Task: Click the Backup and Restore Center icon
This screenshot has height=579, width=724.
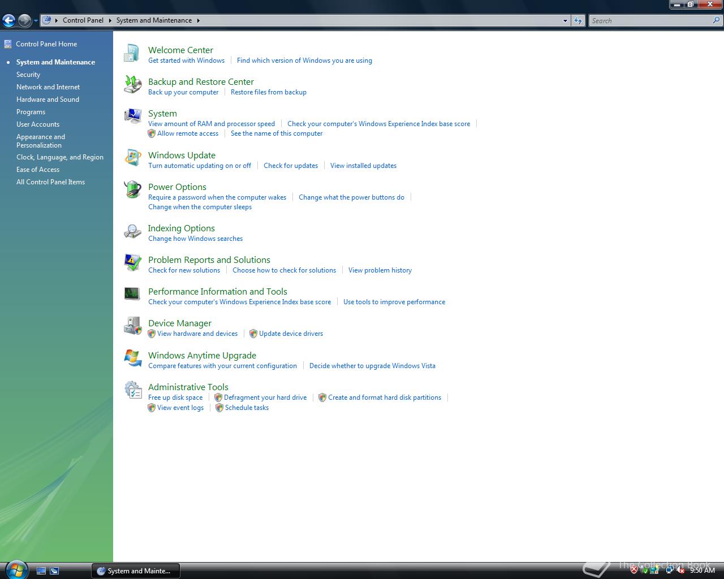Action: 132,85
